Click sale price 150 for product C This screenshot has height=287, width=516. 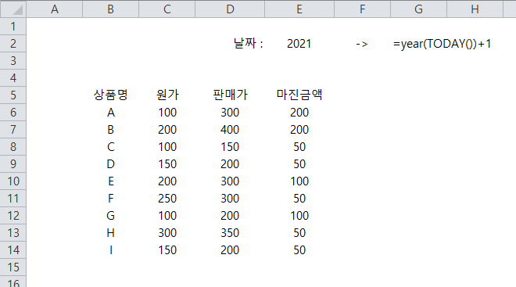[230, 146]
